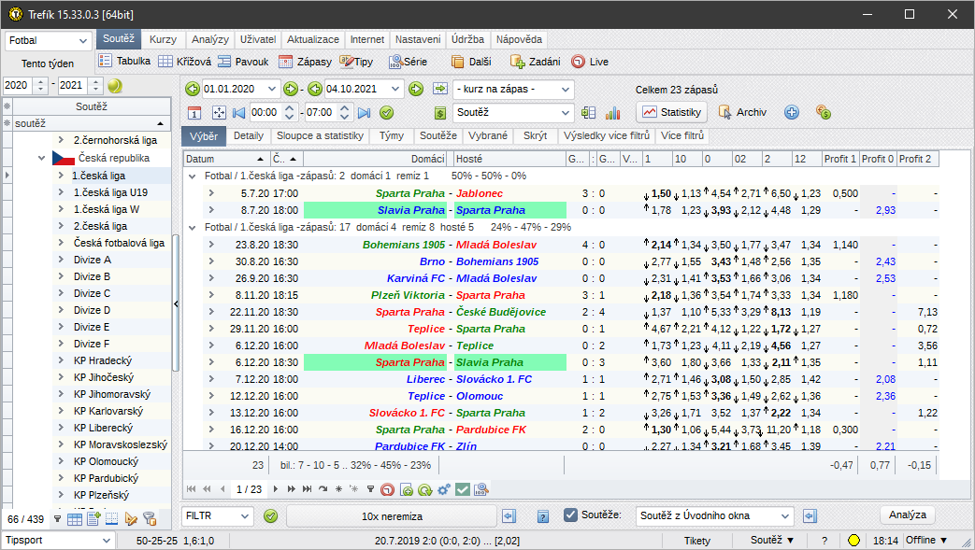Click yellow status circle in status bar
The height and width of the screenshot is (550, 975).
[x=853, y=540]
